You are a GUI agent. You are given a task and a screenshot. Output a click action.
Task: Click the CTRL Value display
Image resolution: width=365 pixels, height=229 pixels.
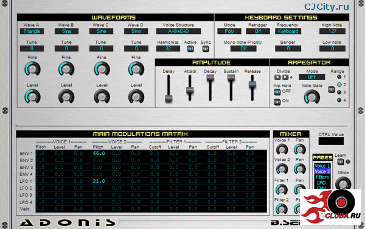(331, 141)
